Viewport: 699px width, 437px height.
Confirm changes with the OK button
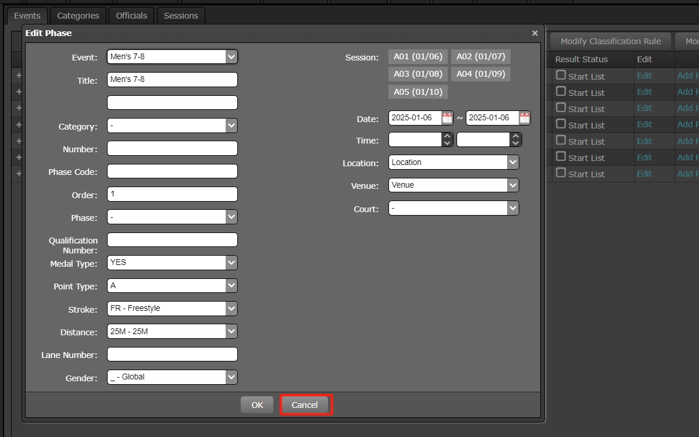tap(256, 404)
